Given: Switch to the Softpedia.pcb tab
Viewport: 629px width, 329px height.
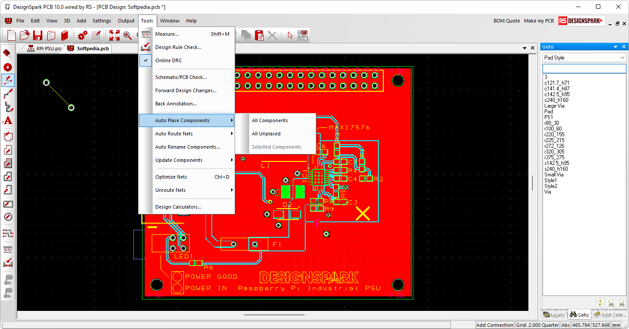Looking at the screenshot, I should [x=88, y=49].
